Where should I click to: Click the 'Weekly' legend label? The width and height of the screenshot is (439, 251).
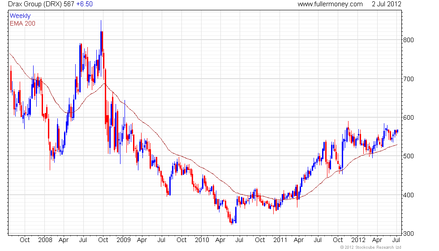[20, 16]
